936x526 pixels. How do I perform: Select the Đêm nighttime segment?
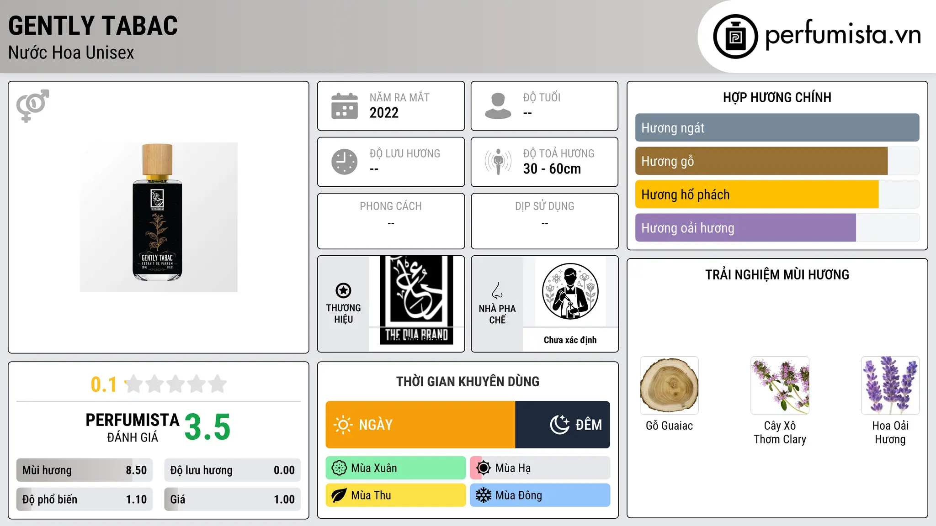563,425
